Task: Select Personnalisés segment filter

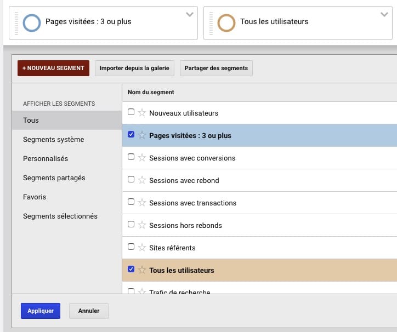Action: pyautogui.click(x=46, y=159)
